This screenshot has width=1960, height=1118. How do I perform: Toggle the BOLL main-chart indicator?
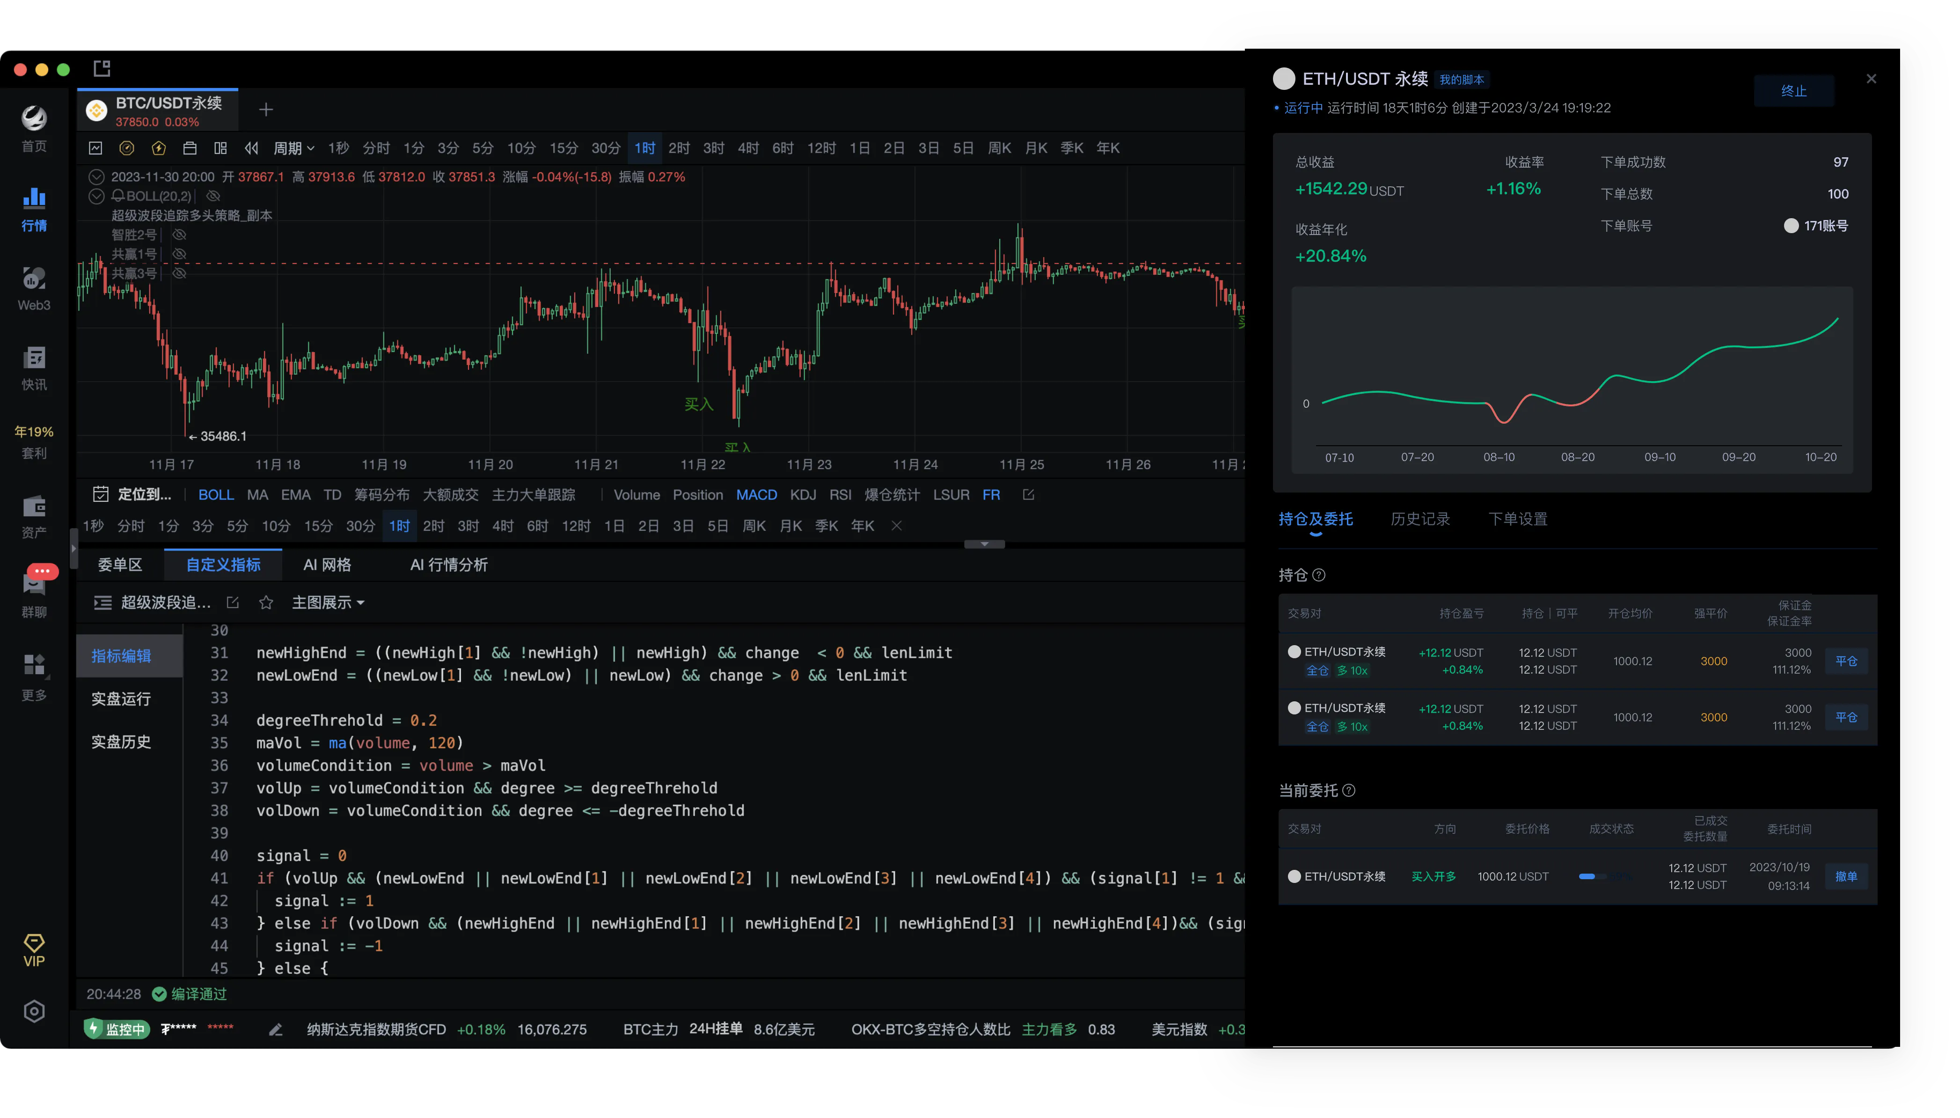coord(216,494)
